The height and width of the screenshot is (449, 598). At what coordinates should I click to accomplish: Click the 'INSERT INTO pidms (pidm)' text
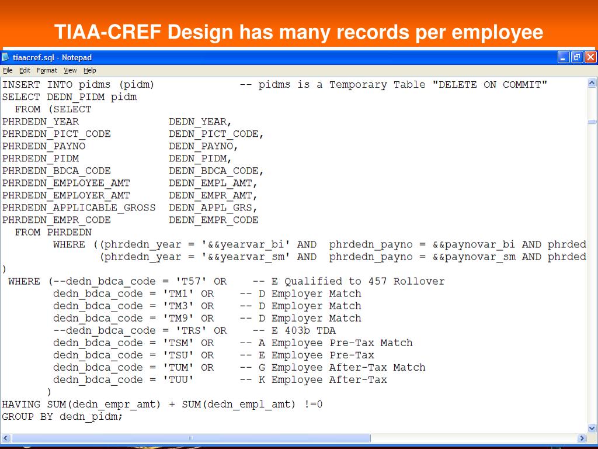[x=78, y=84]
